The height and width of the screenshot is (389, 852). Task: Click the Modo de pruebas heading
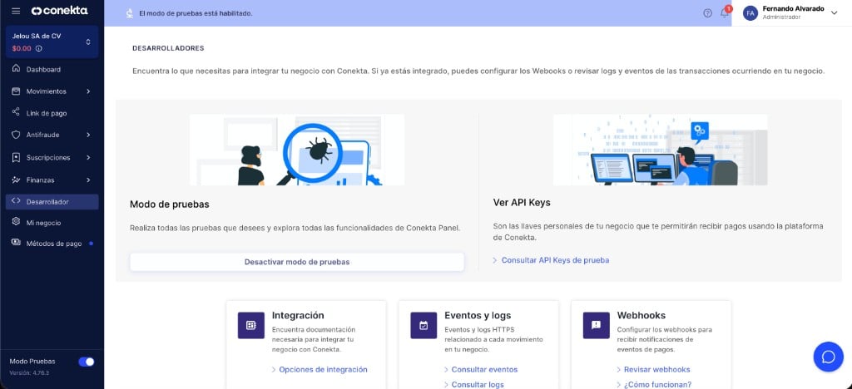click(x=170, y=204)
